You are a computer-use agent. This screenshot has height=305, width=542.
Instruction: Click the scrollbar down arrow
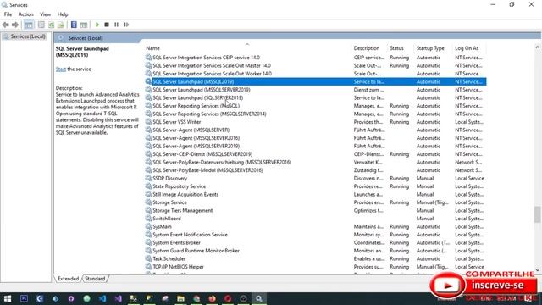pos(537,270)
